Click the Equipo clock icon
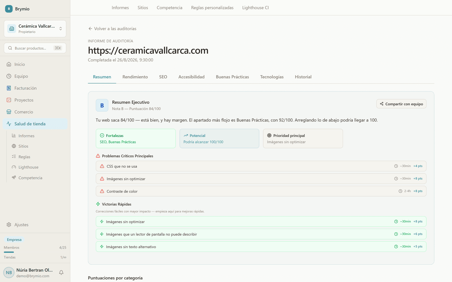Screen dimensions: 452x282 pyautogui.click(x=9, y=76)
